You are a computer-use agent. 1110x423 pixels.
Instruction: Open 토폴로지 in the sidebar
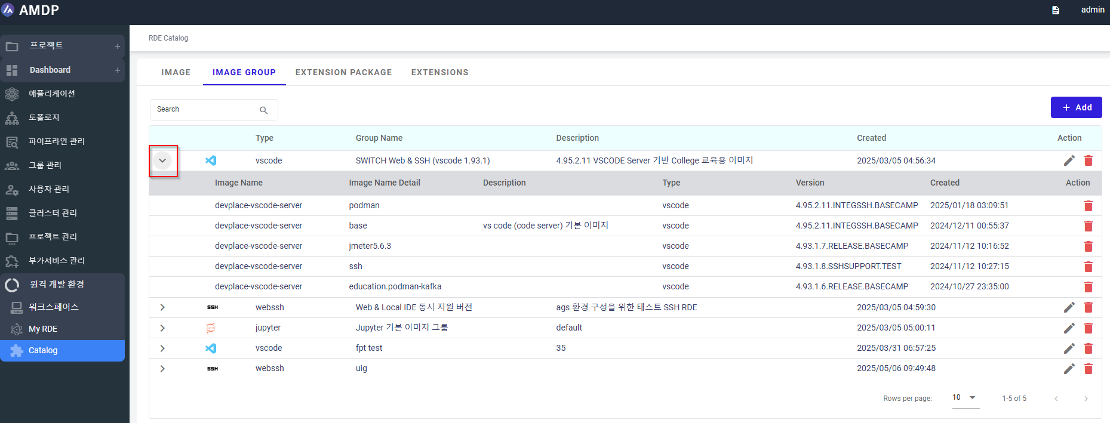[62, 118]
